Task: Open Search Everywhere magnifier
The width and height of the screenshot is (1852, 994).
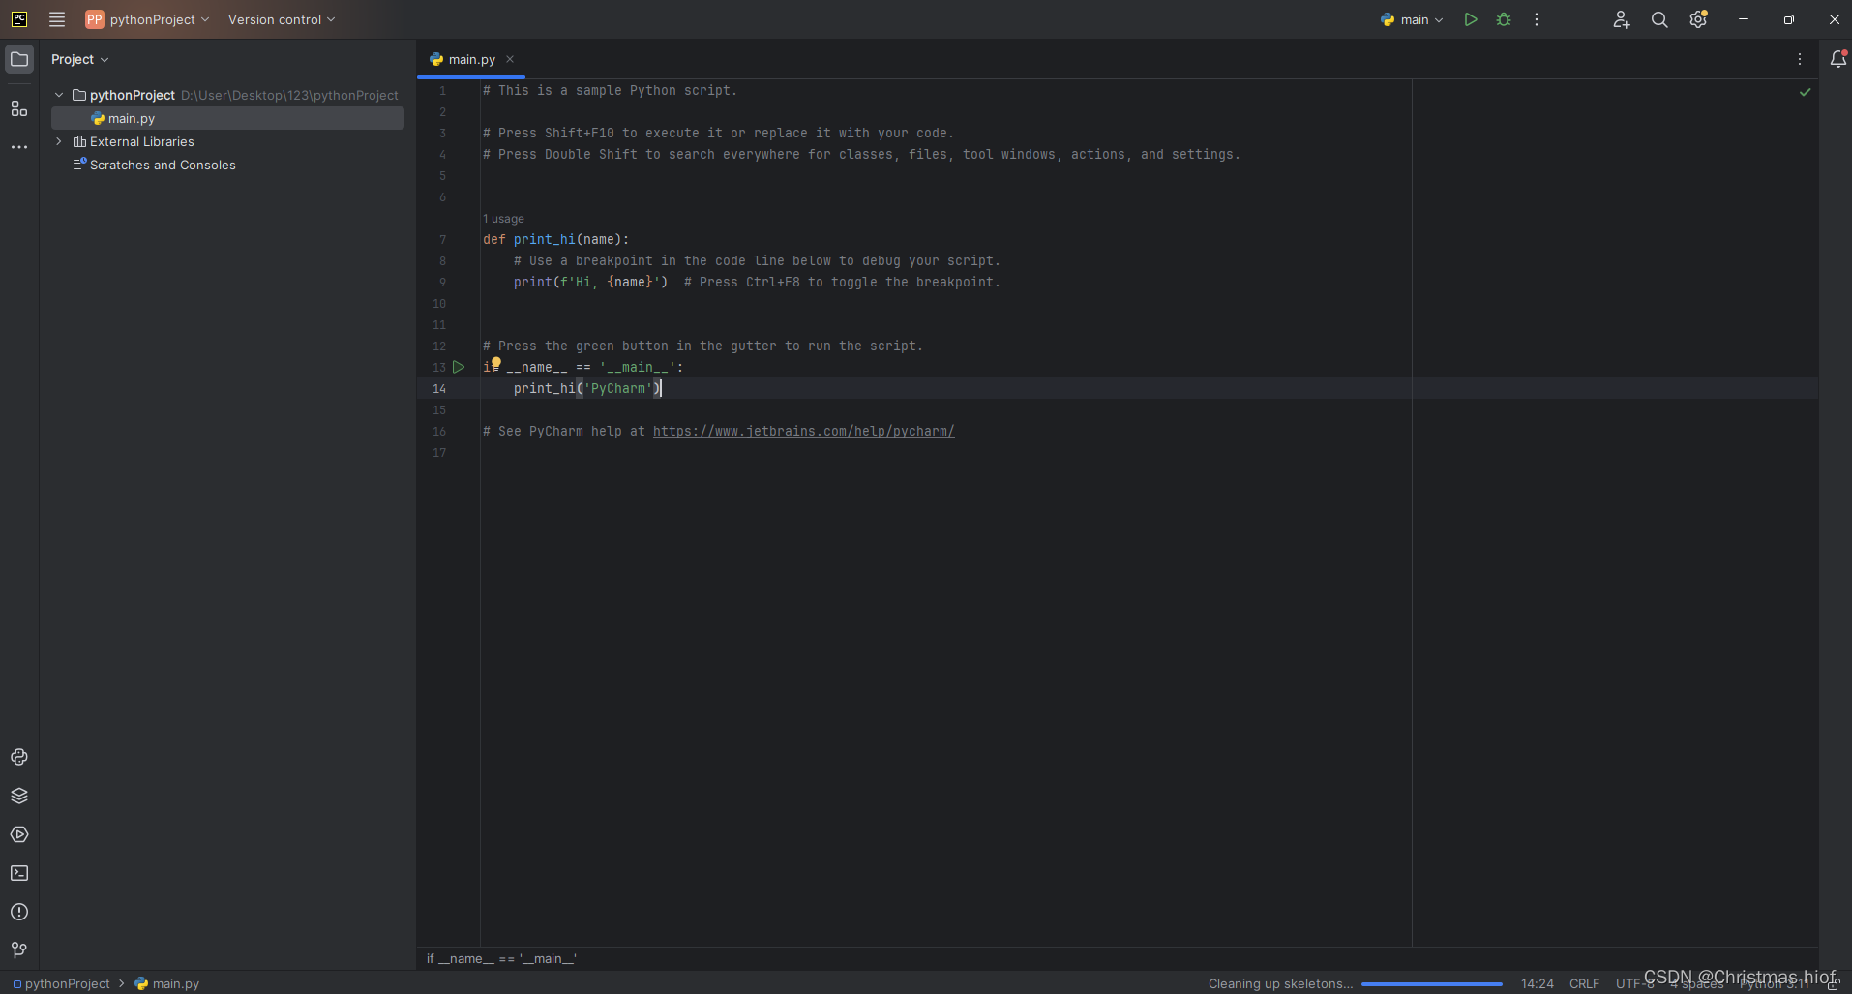Action: 1659,19
